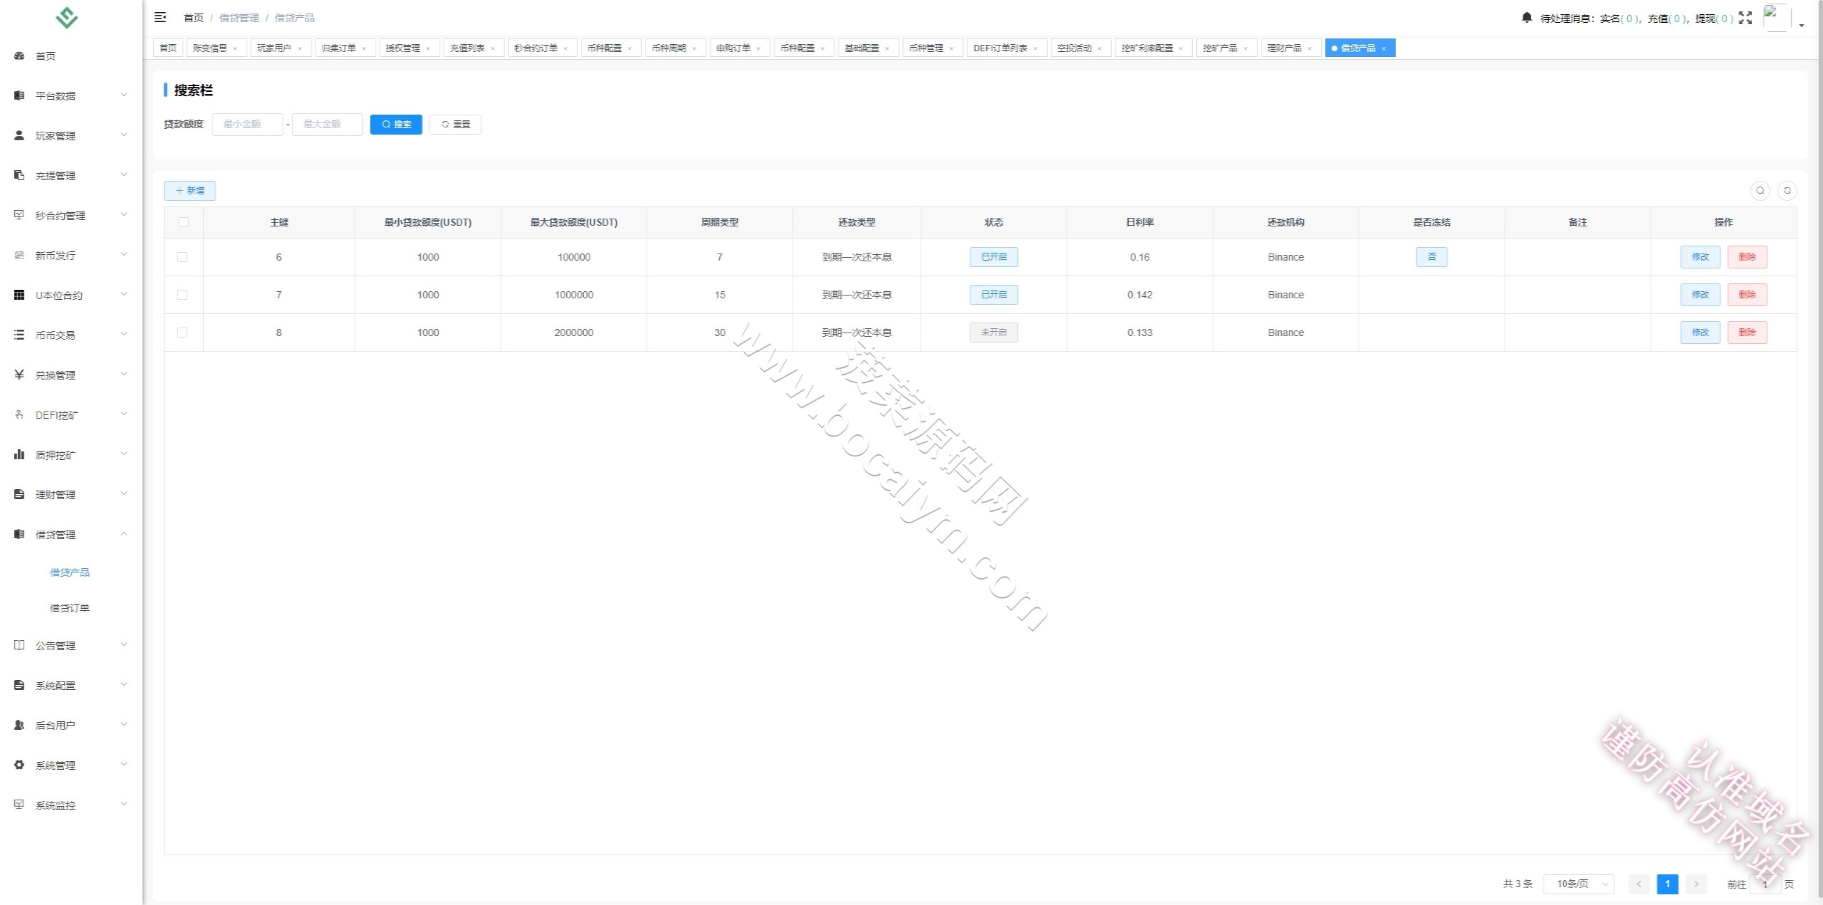
Task: Open 新币发行 sidebar menu
Action: click(x=71, y=255)
